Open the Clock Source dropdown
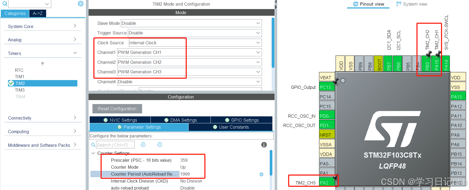The image size is (469, 190). click(195, 43)
